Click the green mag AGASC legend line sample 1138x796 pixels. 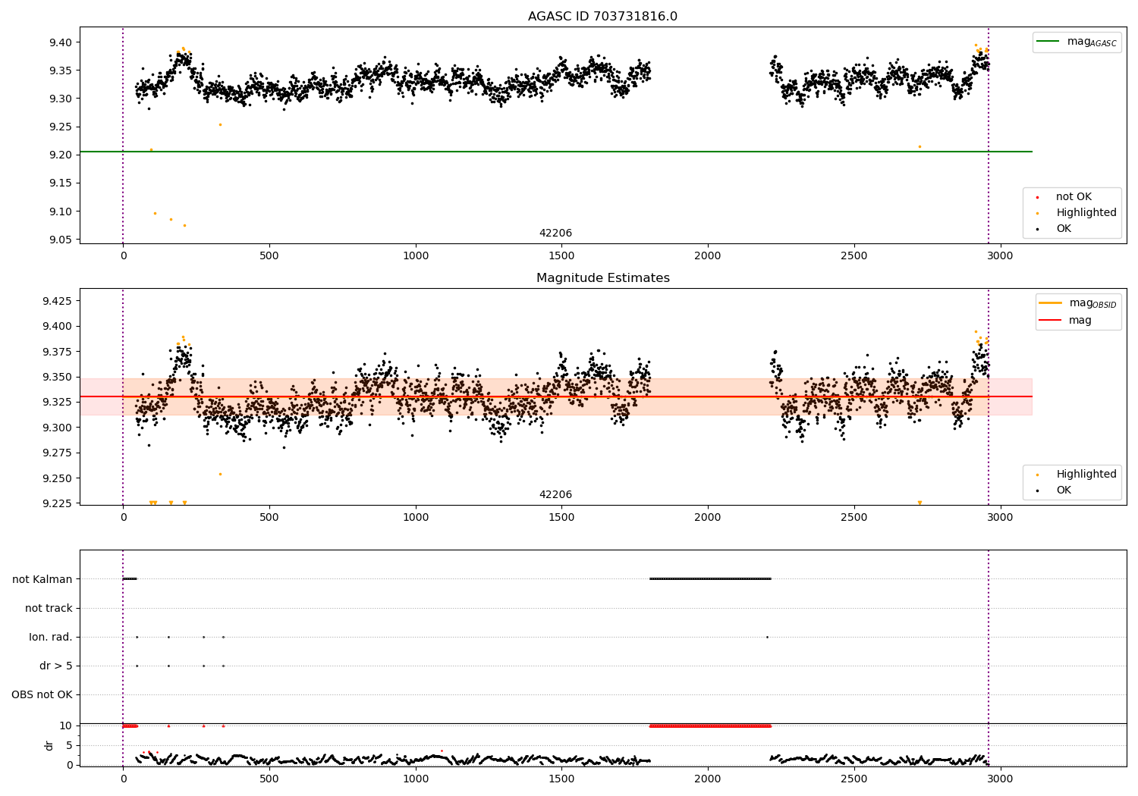click(x=1048, y=41)
